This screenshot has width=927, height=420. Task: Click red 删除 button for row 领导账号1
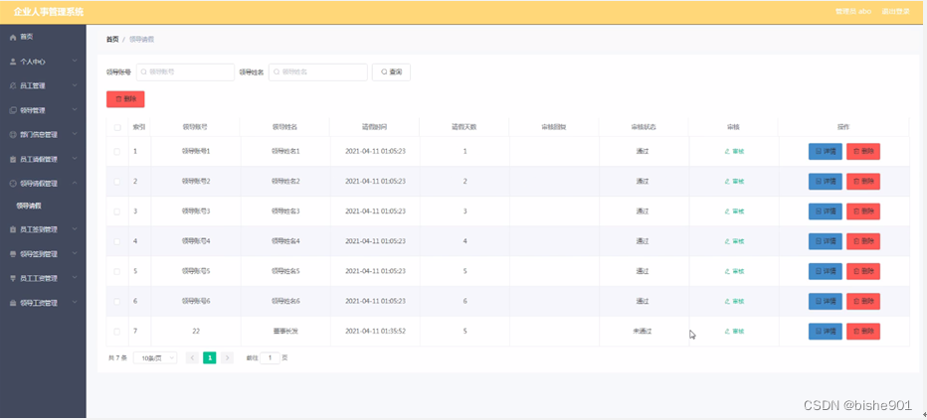[x=863, y=152]
